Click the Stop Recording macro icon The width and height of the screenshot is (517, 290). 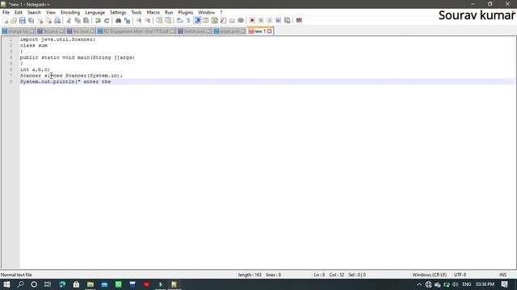click(261, 20)
